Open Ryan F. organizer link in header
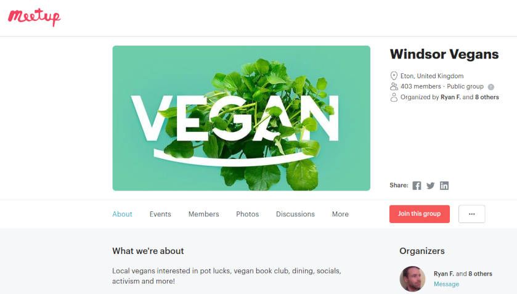Screen dimensions: 517x294 tap(450, 97)
